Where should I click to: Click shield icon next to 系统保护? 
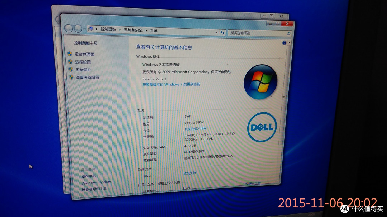point(71,69)
